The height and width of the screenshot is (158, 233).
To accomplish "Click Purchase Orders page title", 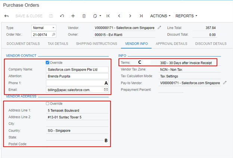I will (x=21, y=5).
